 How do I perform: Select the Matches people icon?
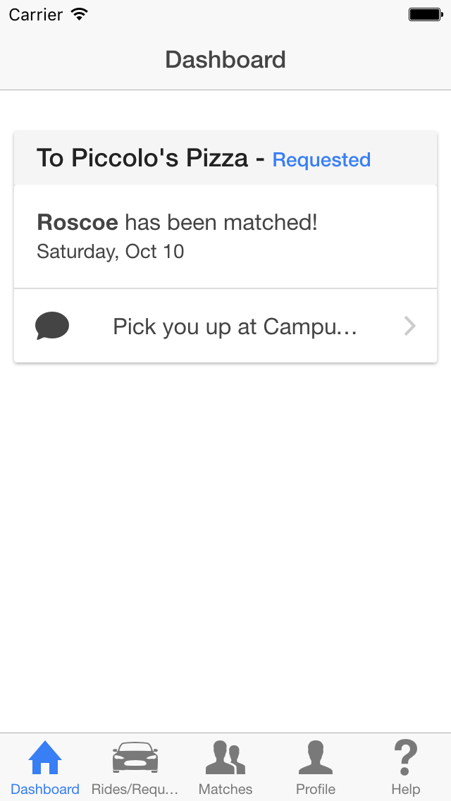click(225, 757)
